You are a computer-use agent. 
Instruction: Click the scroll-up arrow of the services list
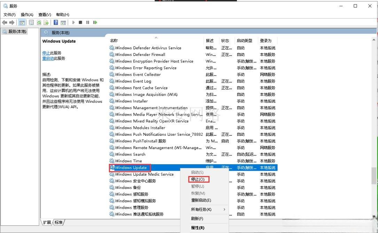click(374, 40)
